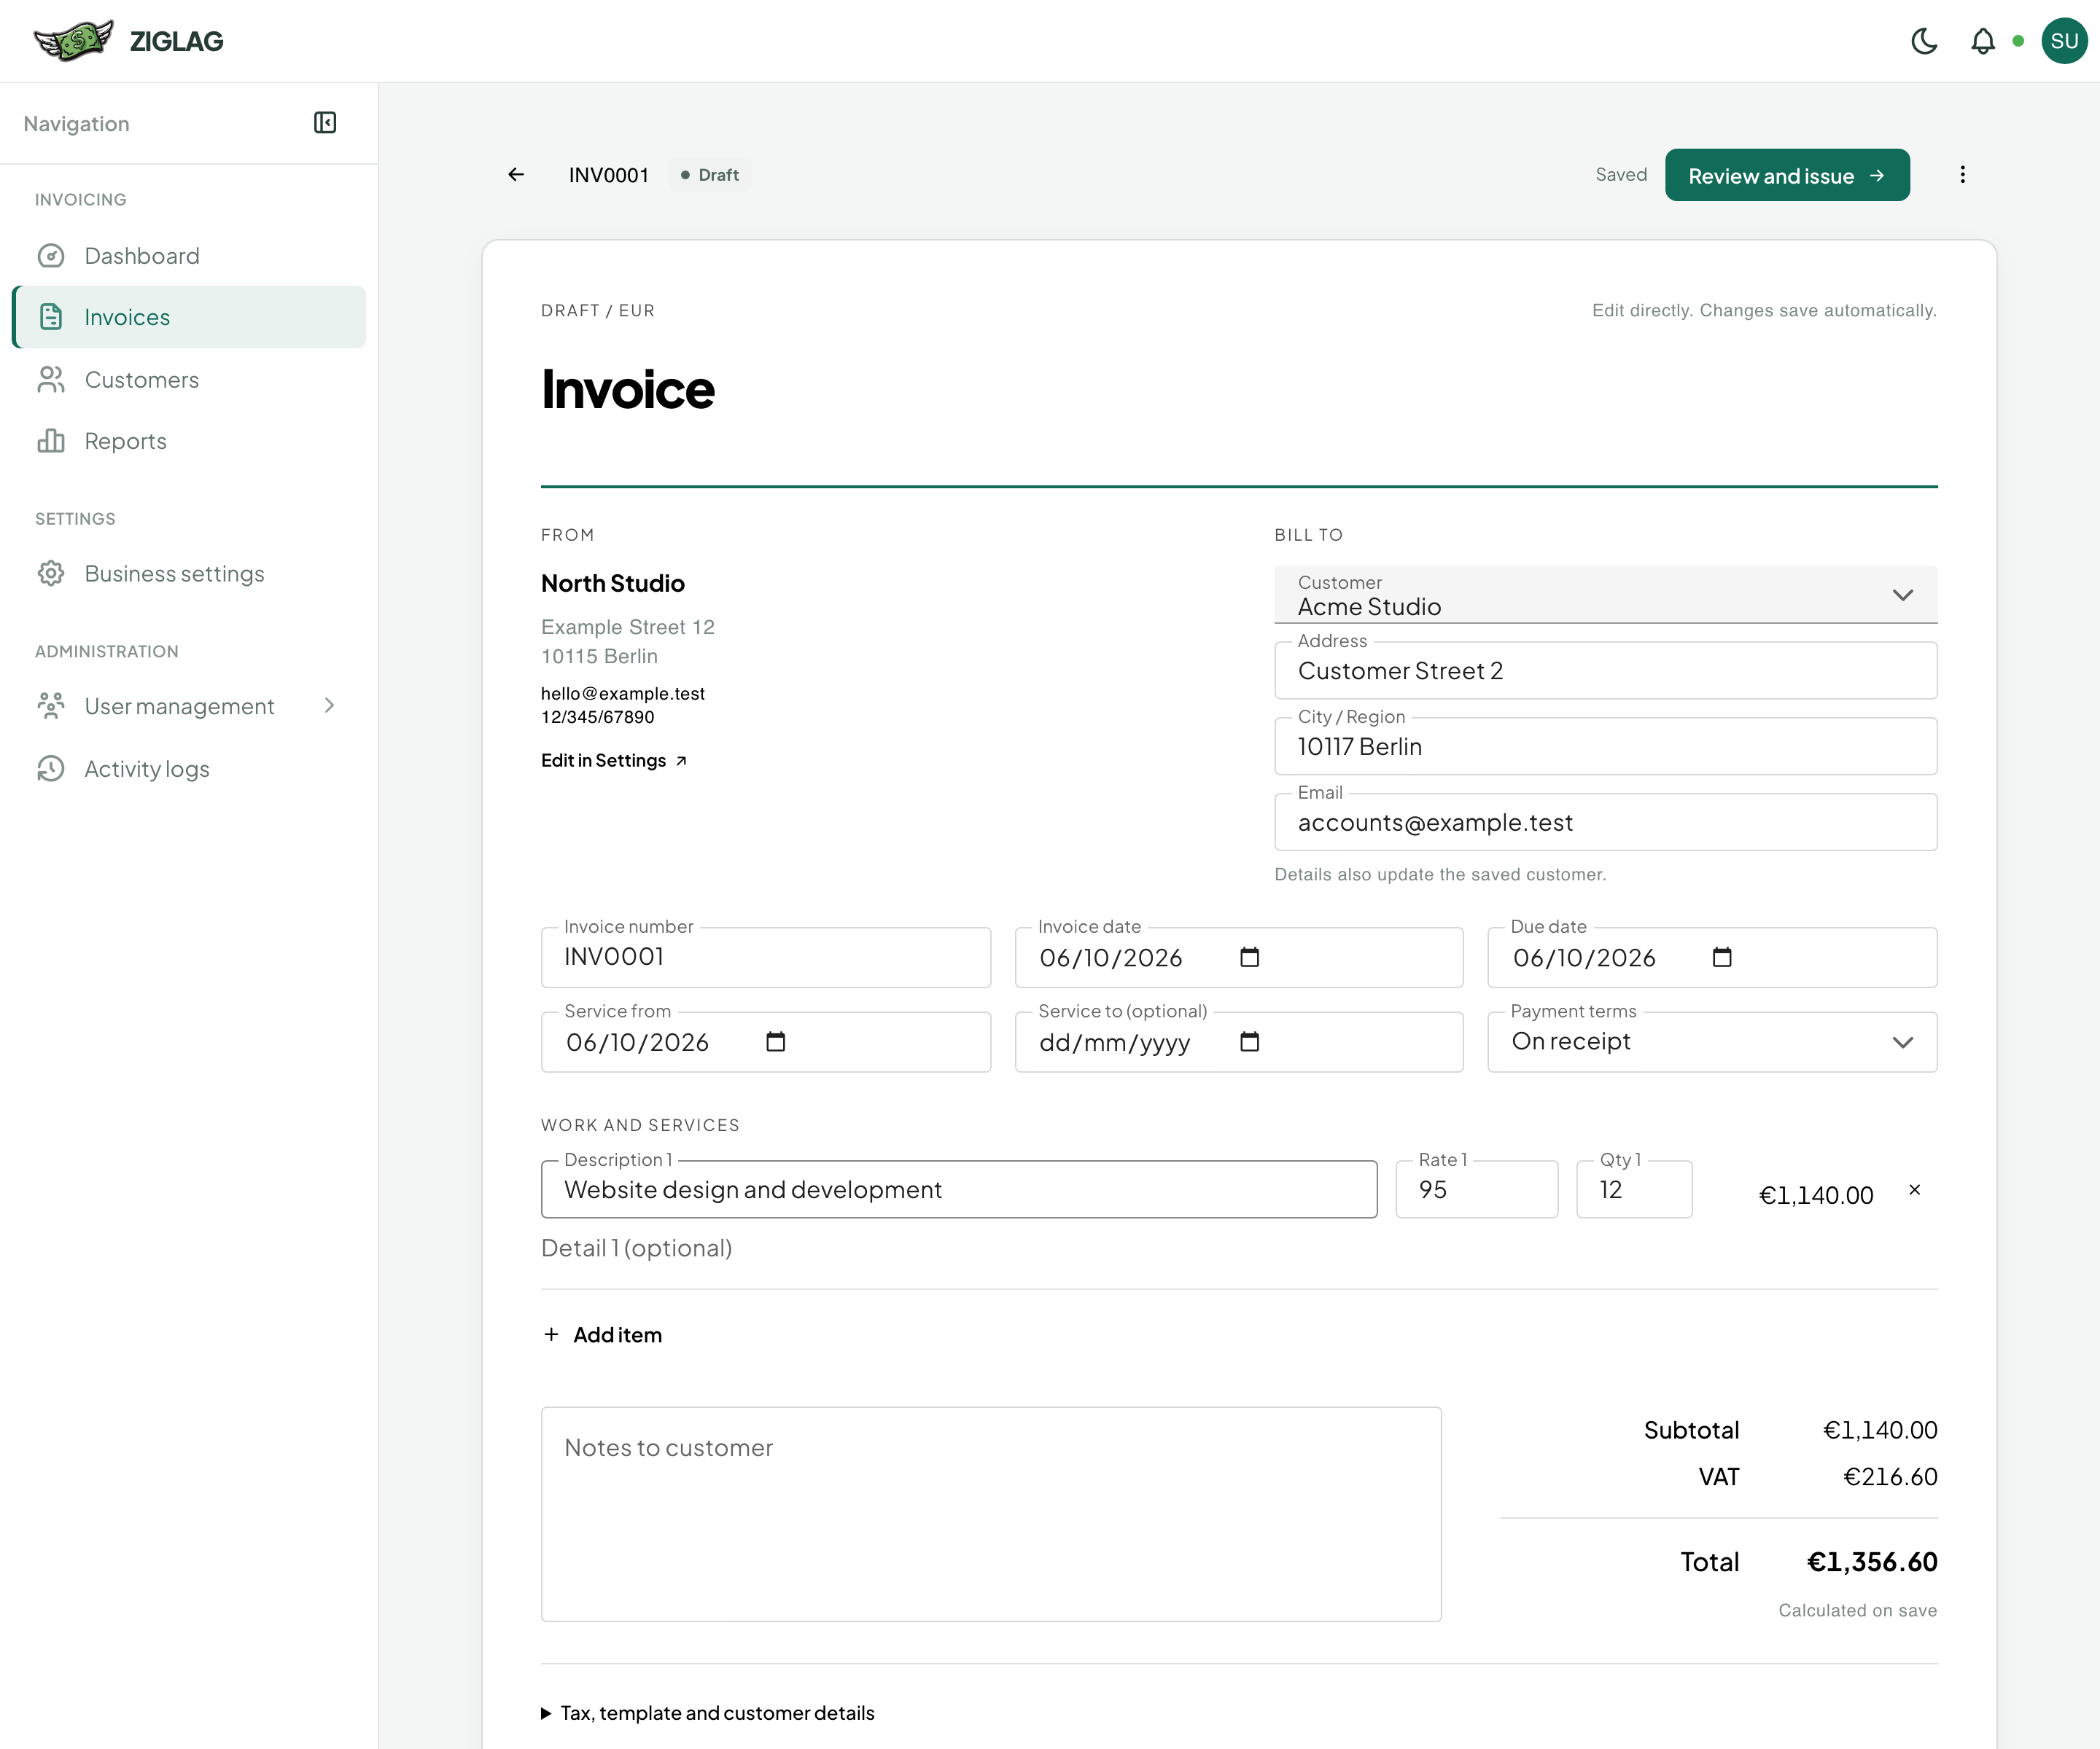Expand the User management submenu chevron
This screenshot has height=1749, width=2100.
click(329, 705)
